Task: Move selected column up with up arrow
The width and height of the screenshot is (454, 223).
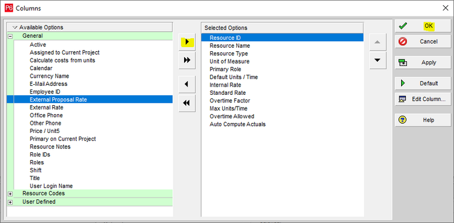Action: (378, 42)
